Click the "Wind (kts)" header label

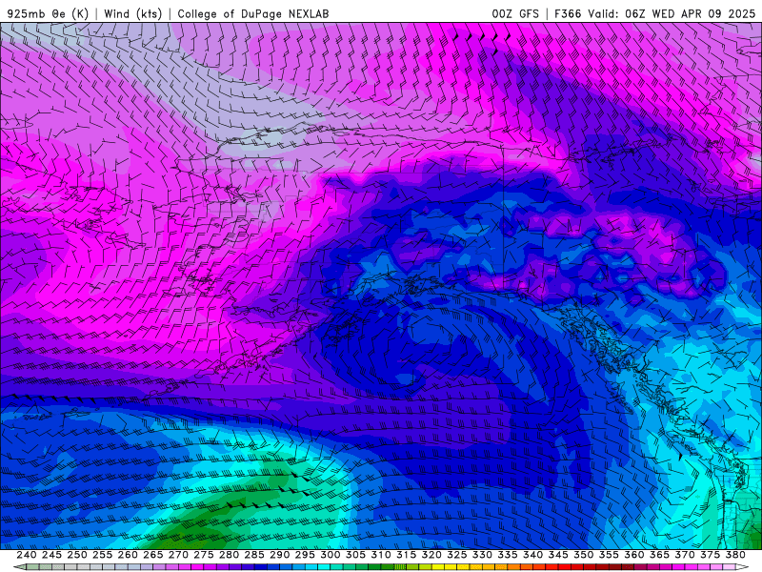132,13
